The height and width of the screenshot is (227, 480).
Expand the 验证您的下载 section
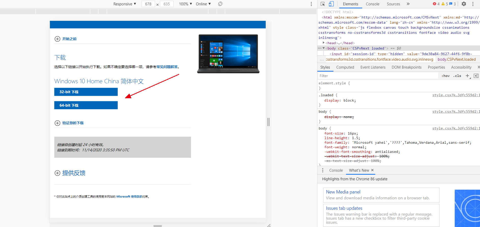click(73, 123)
